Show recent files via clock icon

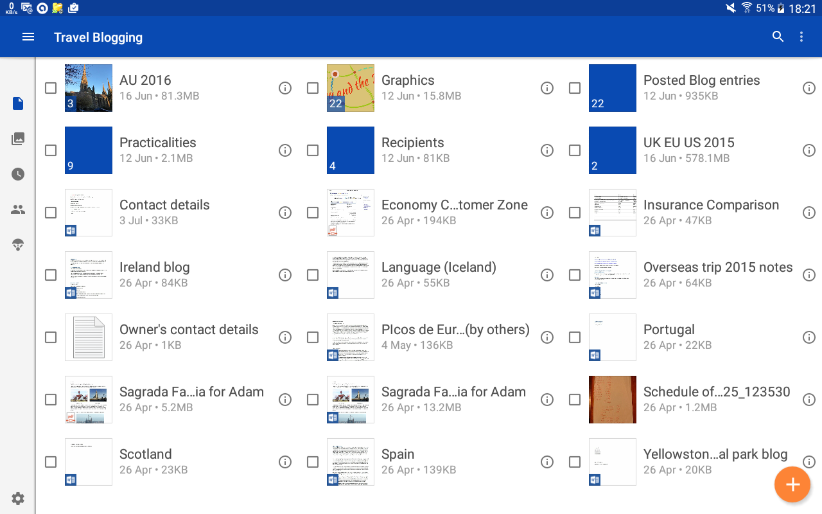18,174
